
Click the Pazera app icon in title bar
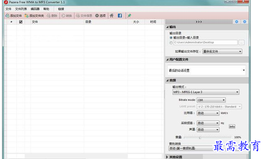pos(6,2)
